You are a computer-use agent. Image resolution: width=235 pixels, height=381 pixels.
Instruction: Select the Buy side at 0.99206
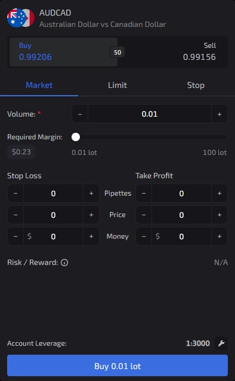coord(63,52)
